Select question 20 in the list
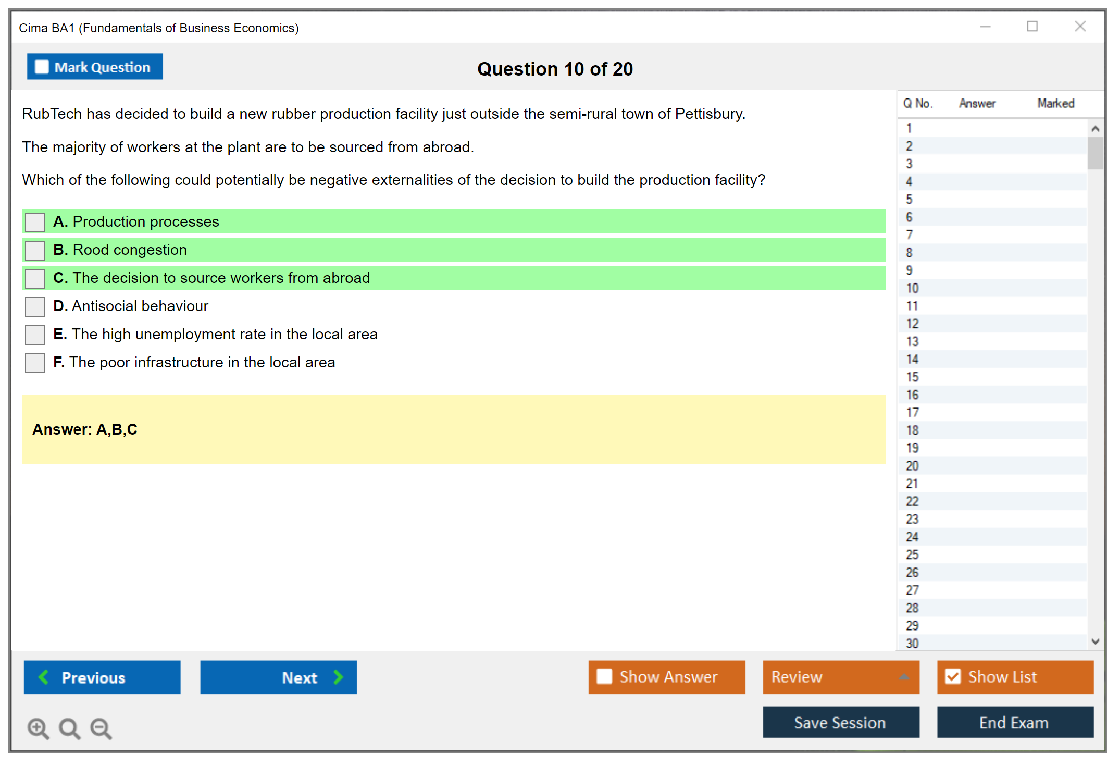This screenshot has width=1120, height=766. [912, 466]
